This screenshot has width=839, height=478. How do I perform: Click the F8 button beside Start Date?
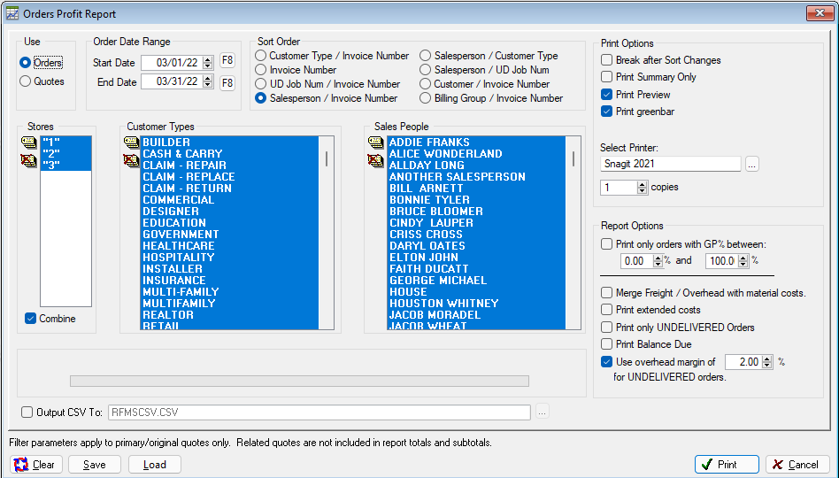pyautogui.click(x=227, y=60)
